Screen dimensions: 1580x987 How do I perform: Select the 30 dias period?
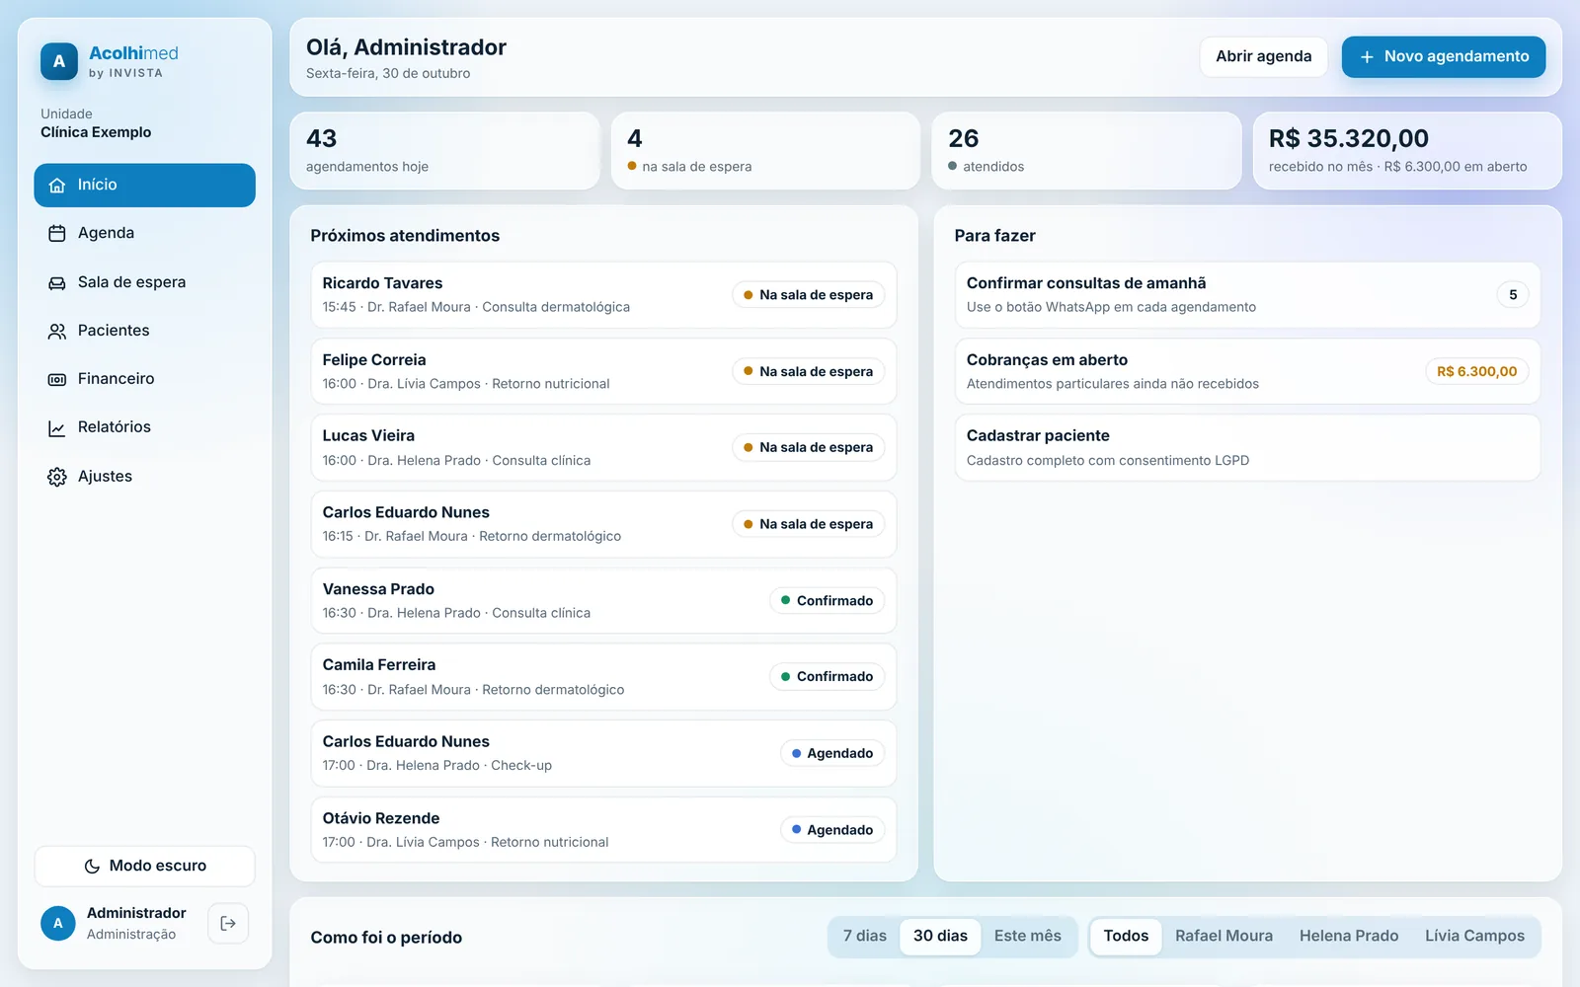940,936
